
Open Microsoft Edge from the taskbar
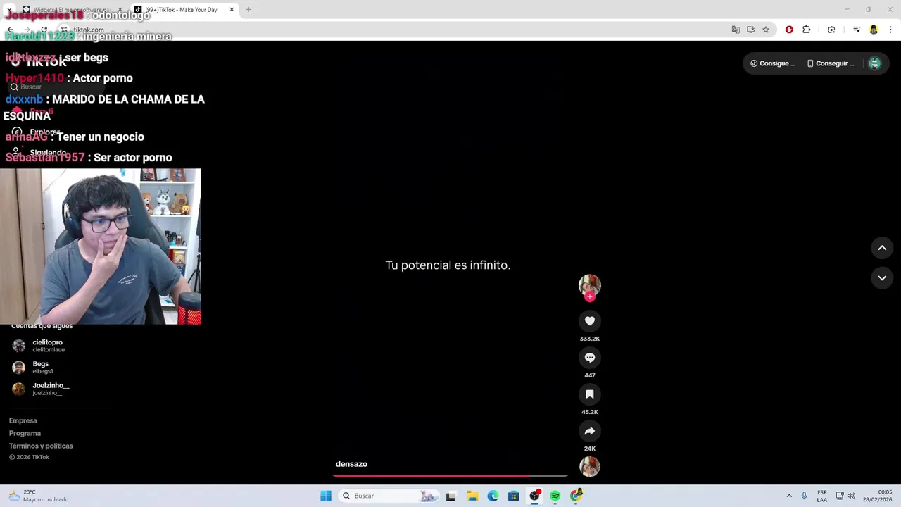click(493, 496)
